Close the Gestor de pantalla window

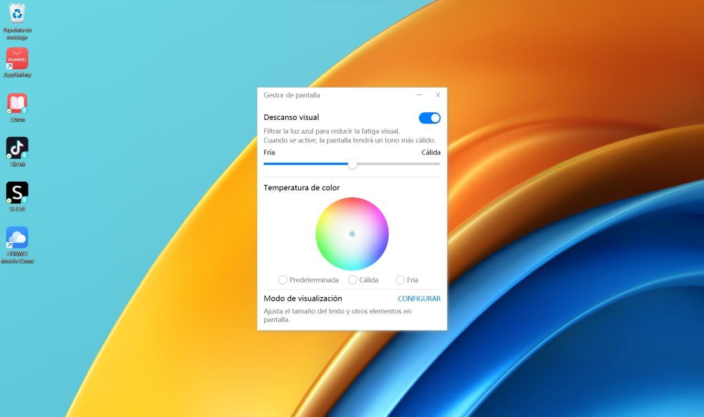[x=438, y=95]
